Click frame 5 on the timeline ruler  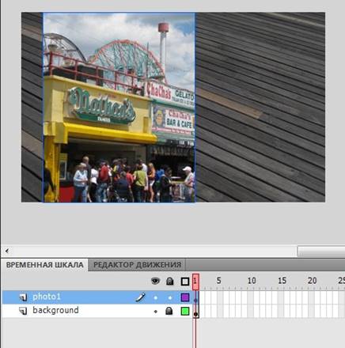point(218,281)
